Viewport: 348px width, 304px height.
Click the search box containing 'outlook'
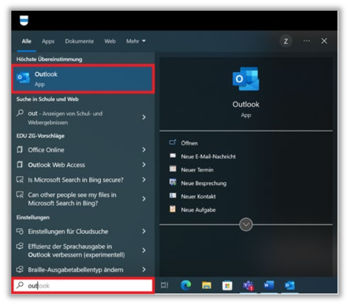click(x=83, y=286)
